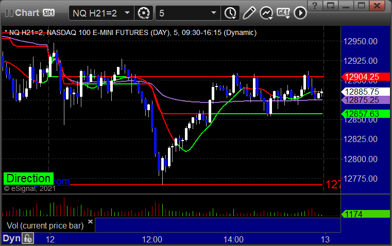Close the Chart window with red X
This screenshot has width=392, height=246.
[377, 6]
